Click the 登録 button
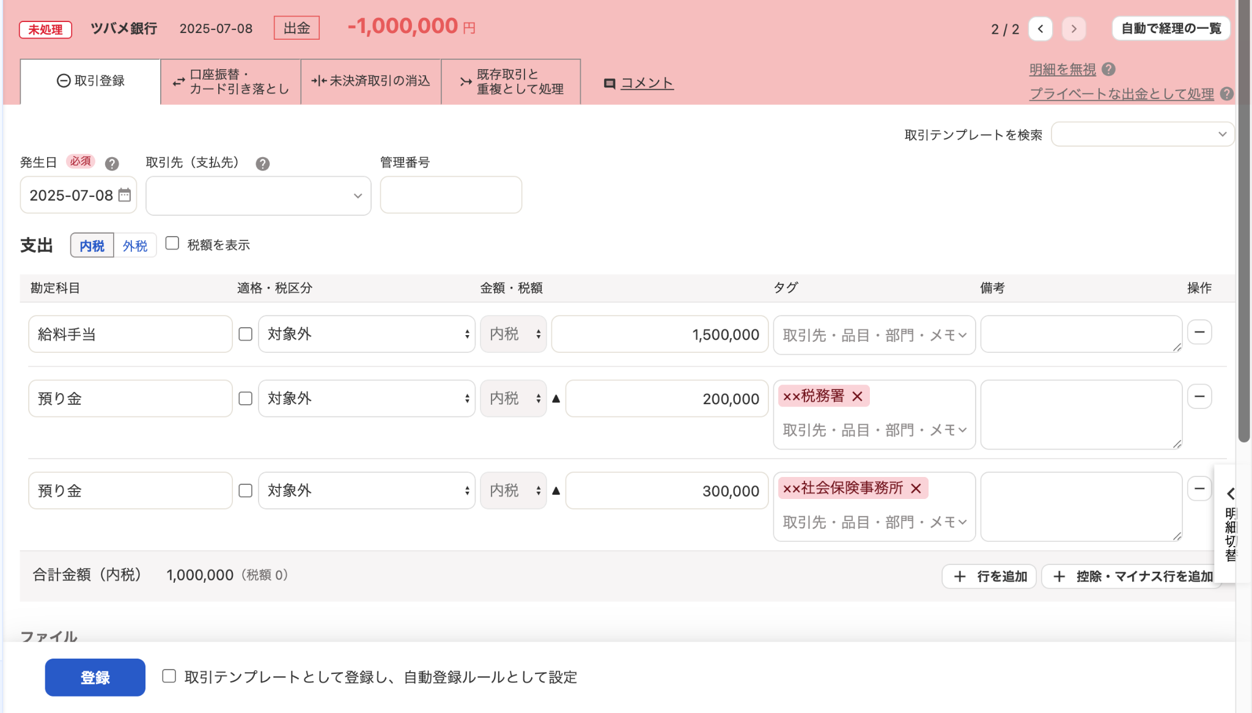The height and width of the screenshot is (713, 1252). 95,677
